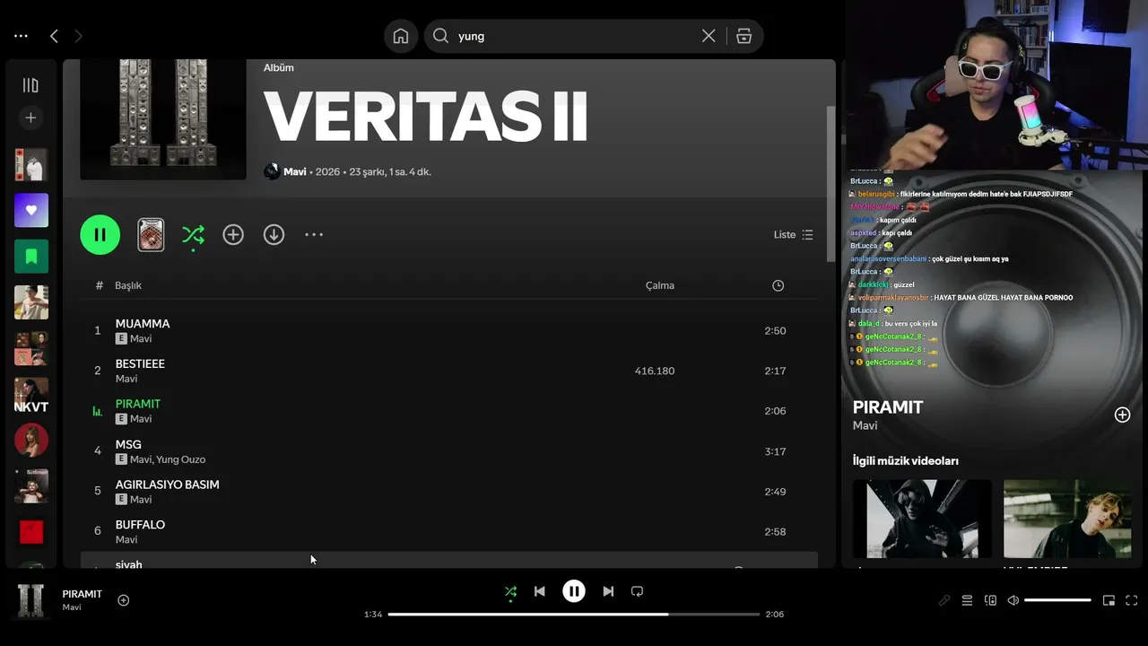The width and height of the screenshot is (1148, 646).
Task: Toggle shuffle for the VERITAS II album
Action: (x=193, y=235)
